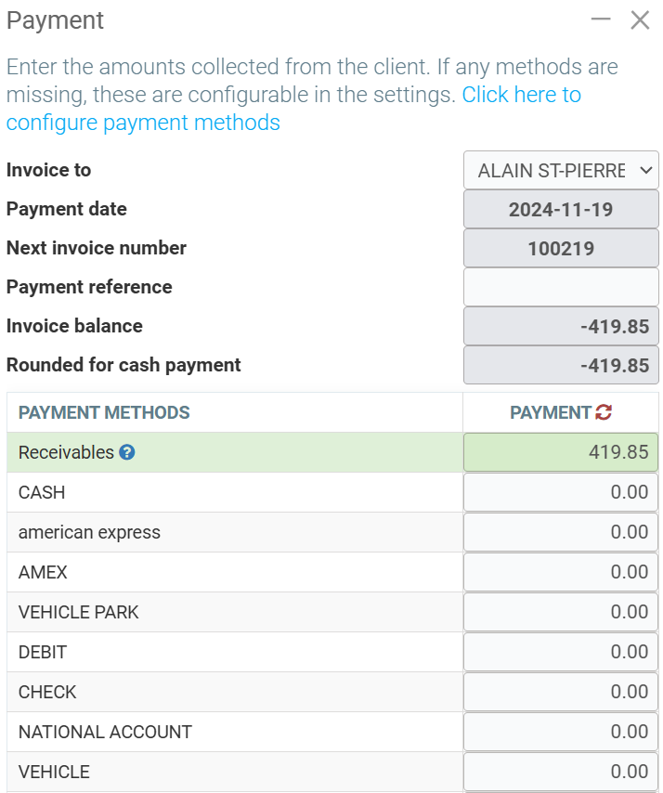Click the american express amount field
Viewport: 663px width, 793px height.
pyautogui.click(x=561, y=532)
